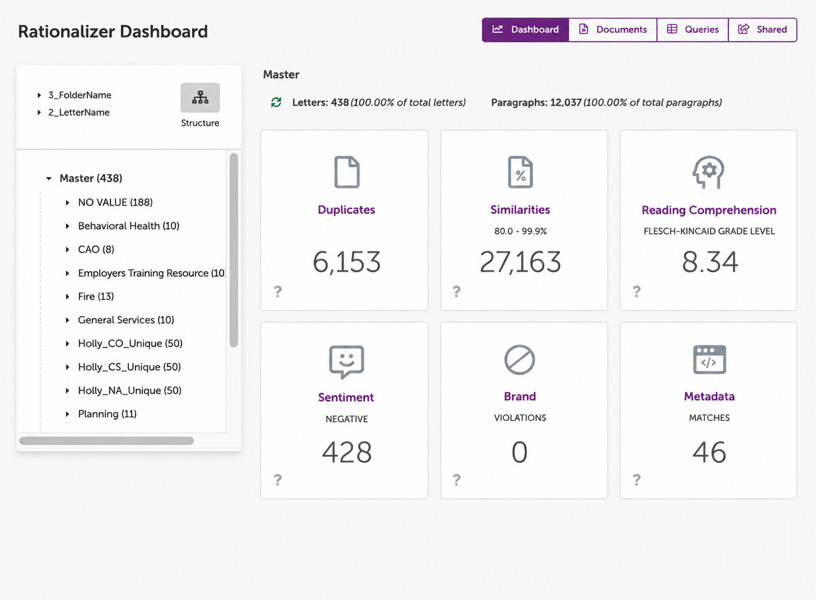The width and height of the screenshot is (816, 600).
Task: Open help question mark on Metadata card
Action: [636, 480]
